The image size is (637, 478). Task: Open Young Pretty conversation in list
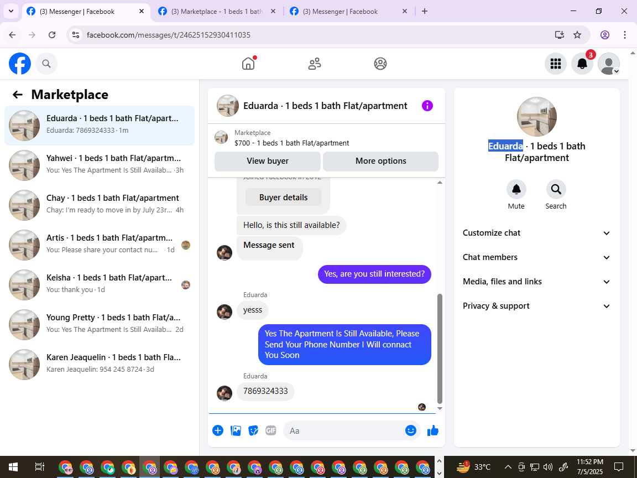[100, 325]
